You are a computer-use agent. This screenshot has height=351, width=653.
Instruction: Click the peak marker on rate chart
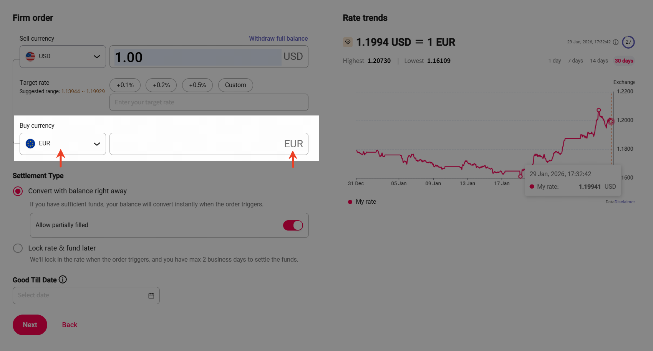[x=598, y=110]
